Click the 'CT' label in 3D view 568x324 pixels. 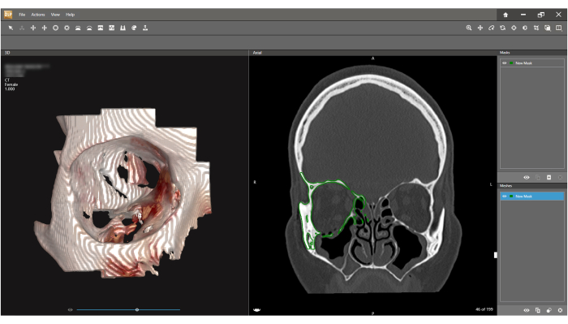tap(7, 80)
